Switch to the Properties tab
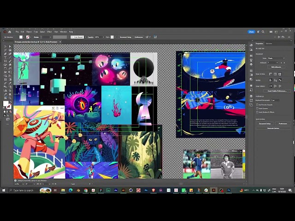The image size is (295, 221). coord(259,43)
